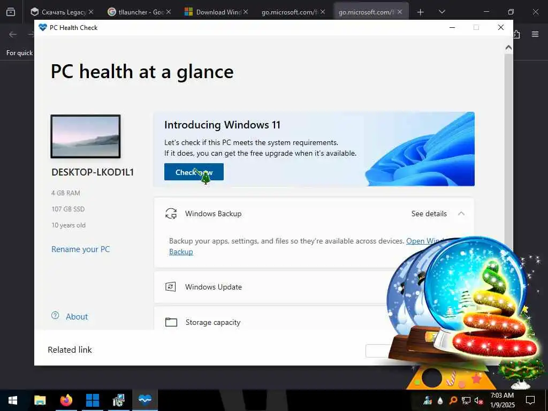The width and height of the screenshot is (548, 411).
Task: Click the Introducing Windows 11 heading
Action: 222,125
